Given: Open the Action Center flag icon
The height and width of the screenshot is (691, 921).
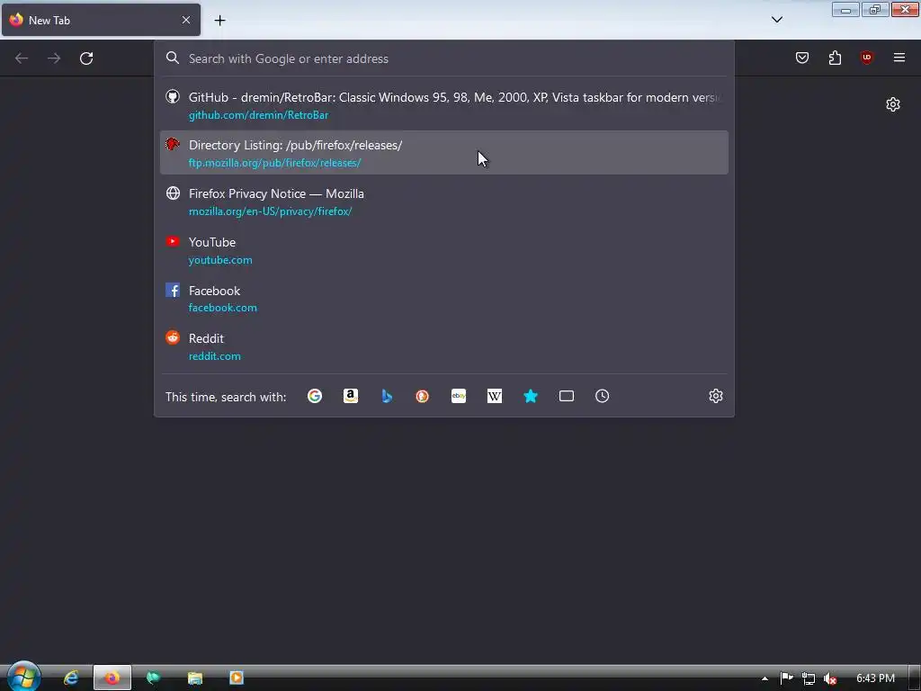Looking at the screenshot, I should (786, 678).
